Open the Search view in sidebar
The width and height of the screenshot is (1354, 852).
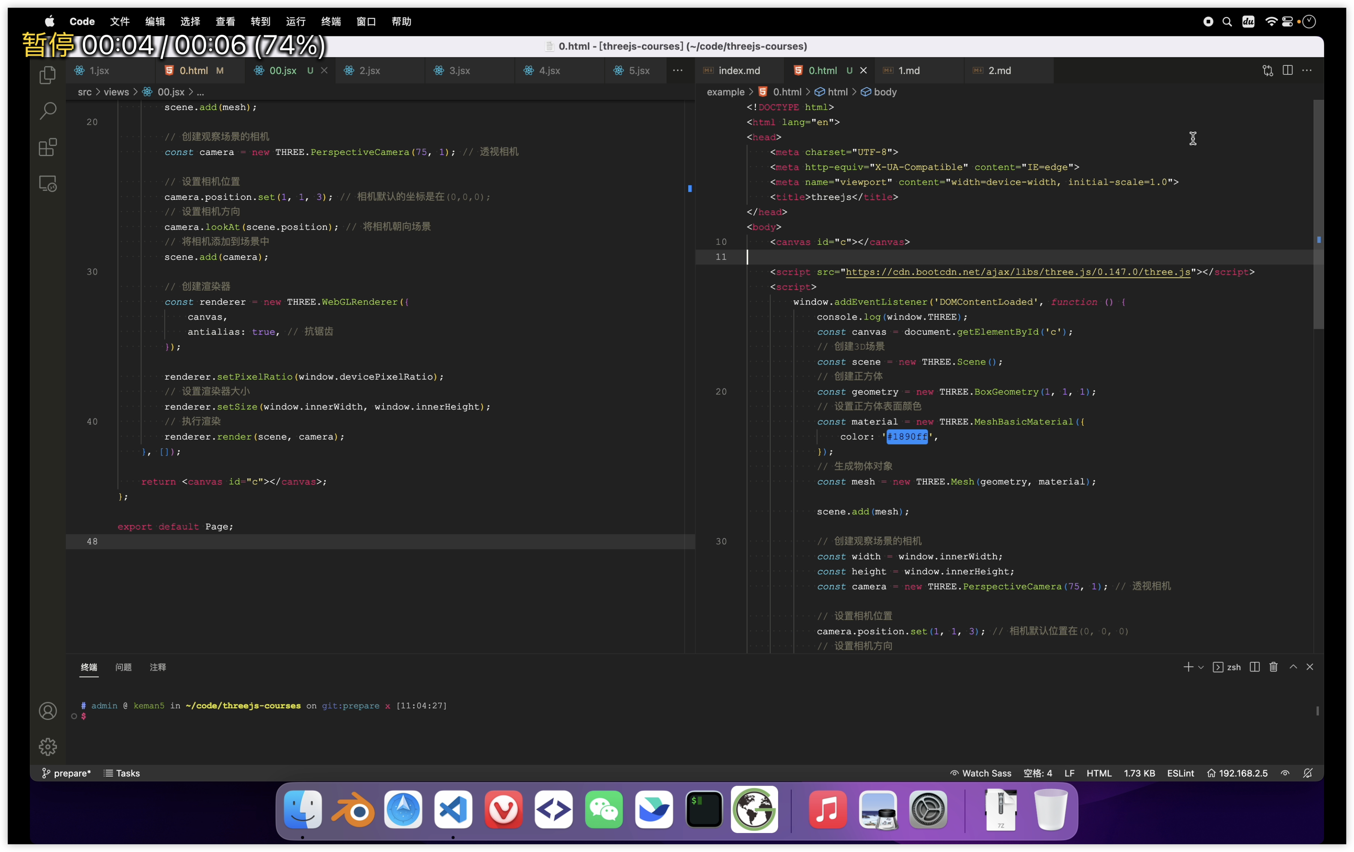[x=48, y=111]
